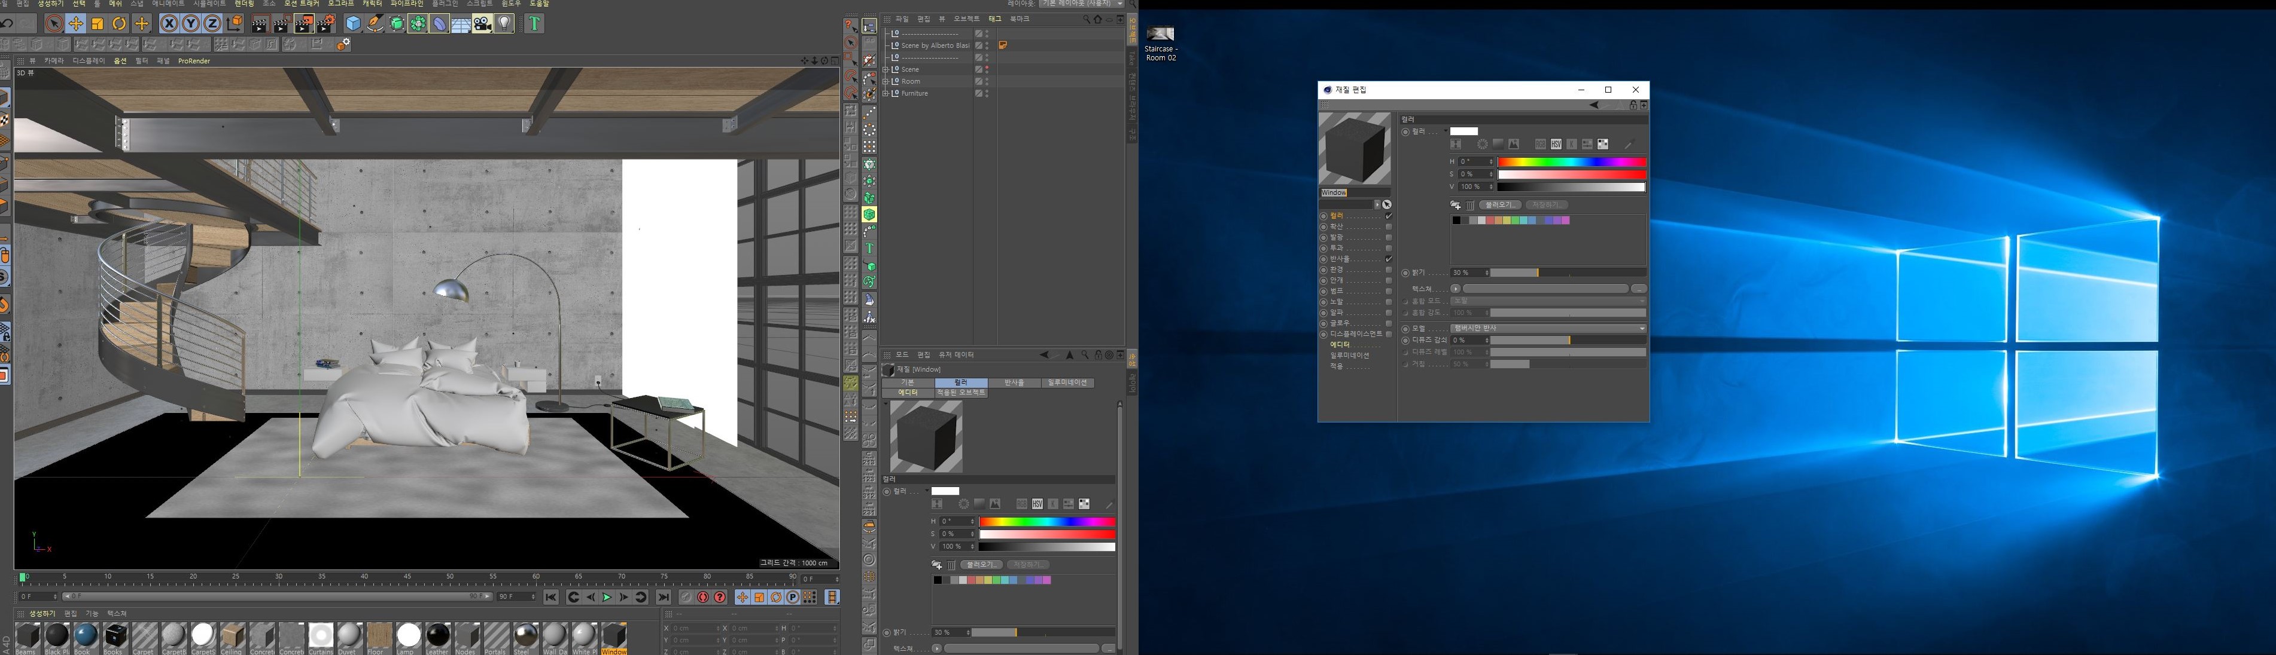Add a cube primitive object
Screen dimensions: 2276x655
pyautogui.click(x=354, y=24)
